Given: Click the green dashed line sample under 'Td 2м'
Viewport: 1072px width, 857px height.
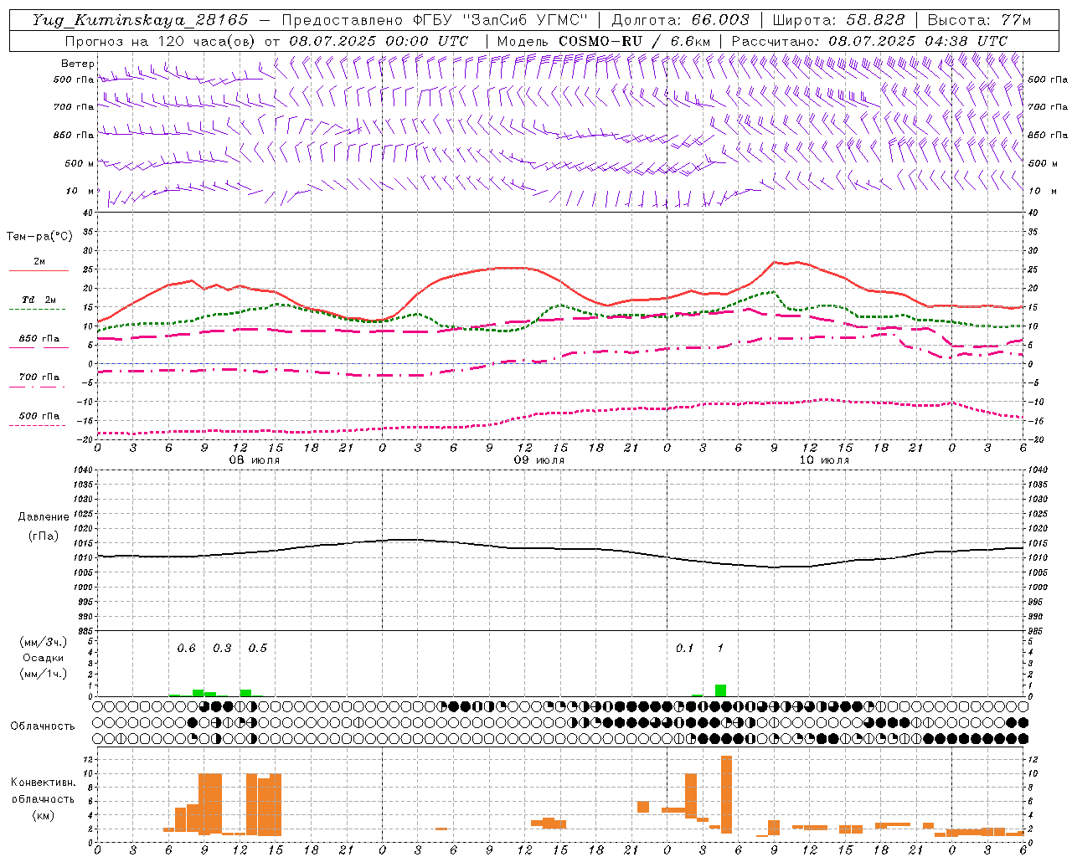Looking at the screenshot, I should pos(37,310).
